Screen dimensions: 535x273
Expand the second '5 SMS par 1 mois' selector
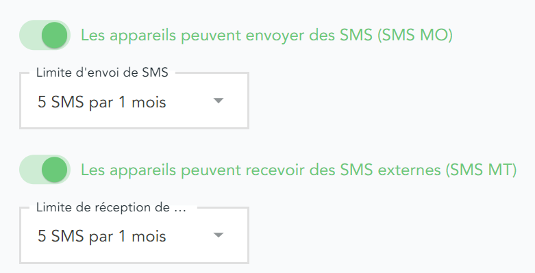point(134,235)
